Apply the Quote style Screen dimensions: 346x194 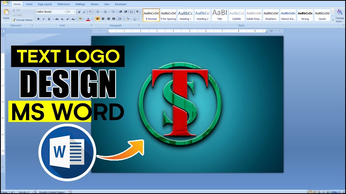click(x=322, y=15)
